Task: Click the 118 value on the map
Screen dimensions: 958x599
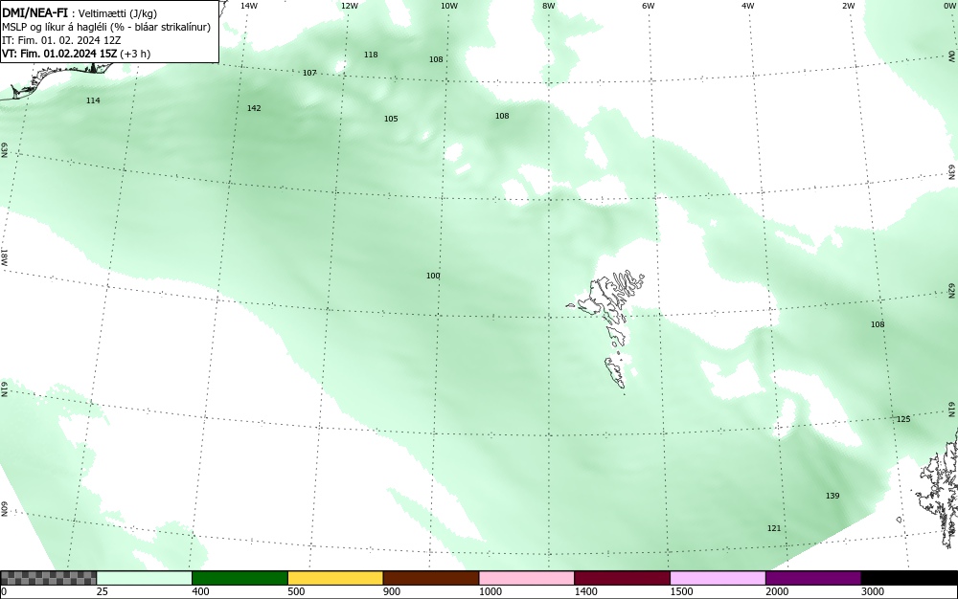Action: pyautogui.click(x=371, y=55)
